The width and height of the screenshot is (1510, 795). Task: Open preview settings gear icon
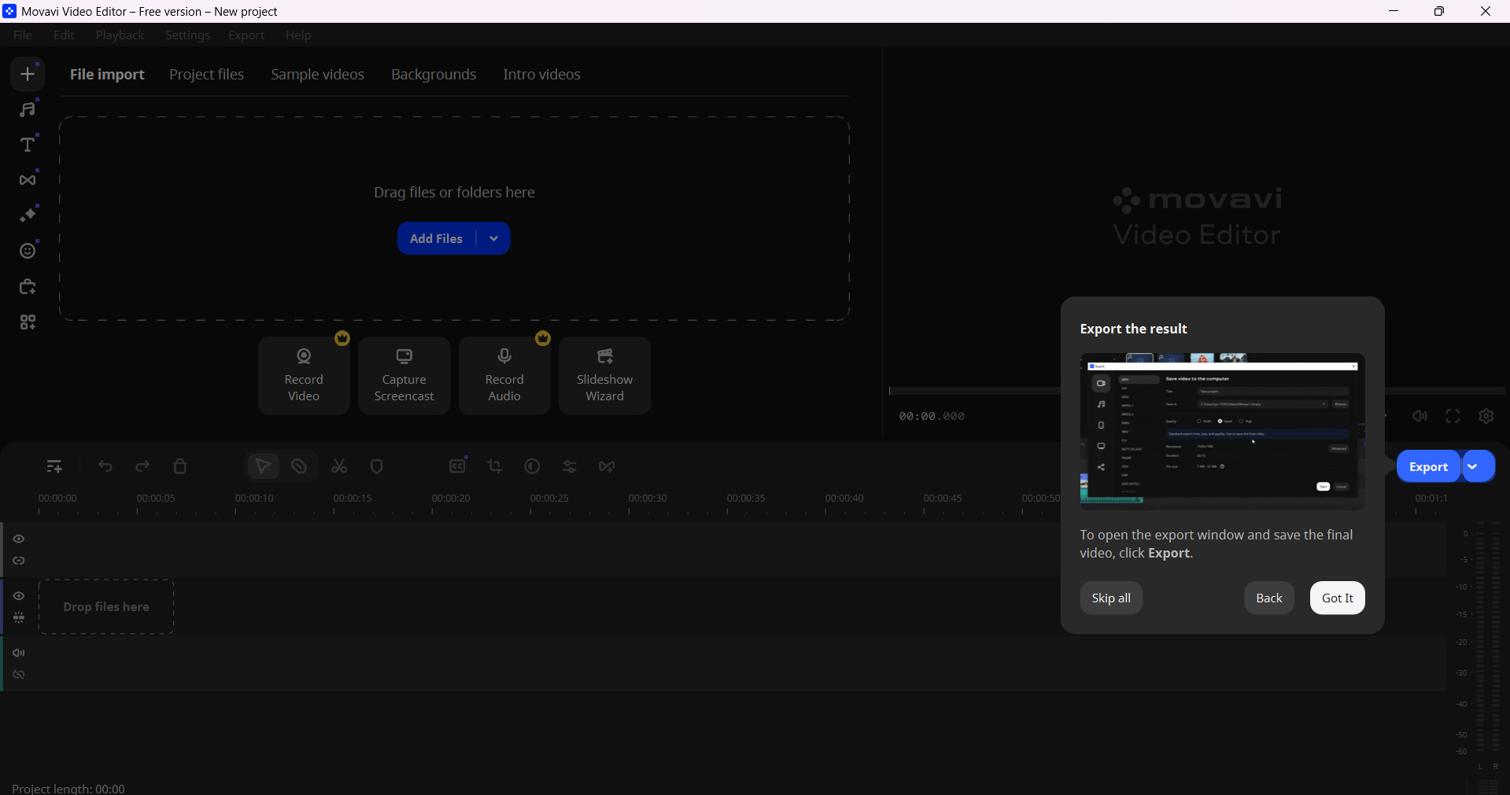(x=1486, y=417)
